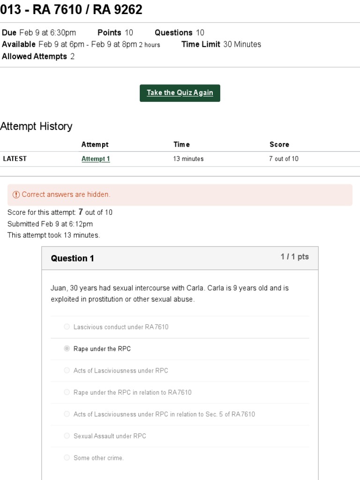Click the Attempt column header
360x480 pixels.
[95, 144]
